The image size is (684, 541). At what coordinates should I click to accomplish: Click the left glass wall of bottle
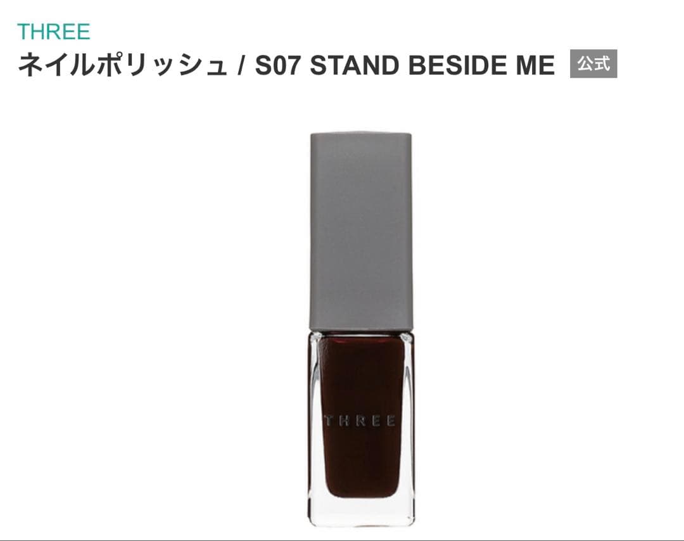(313, 419)
